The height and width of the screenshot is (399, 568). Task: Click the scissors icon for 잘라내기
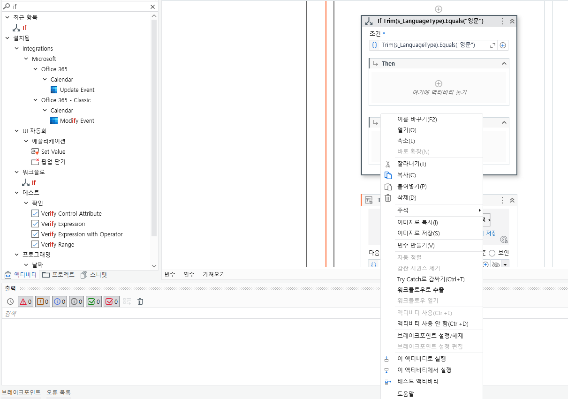coord(388,164)
